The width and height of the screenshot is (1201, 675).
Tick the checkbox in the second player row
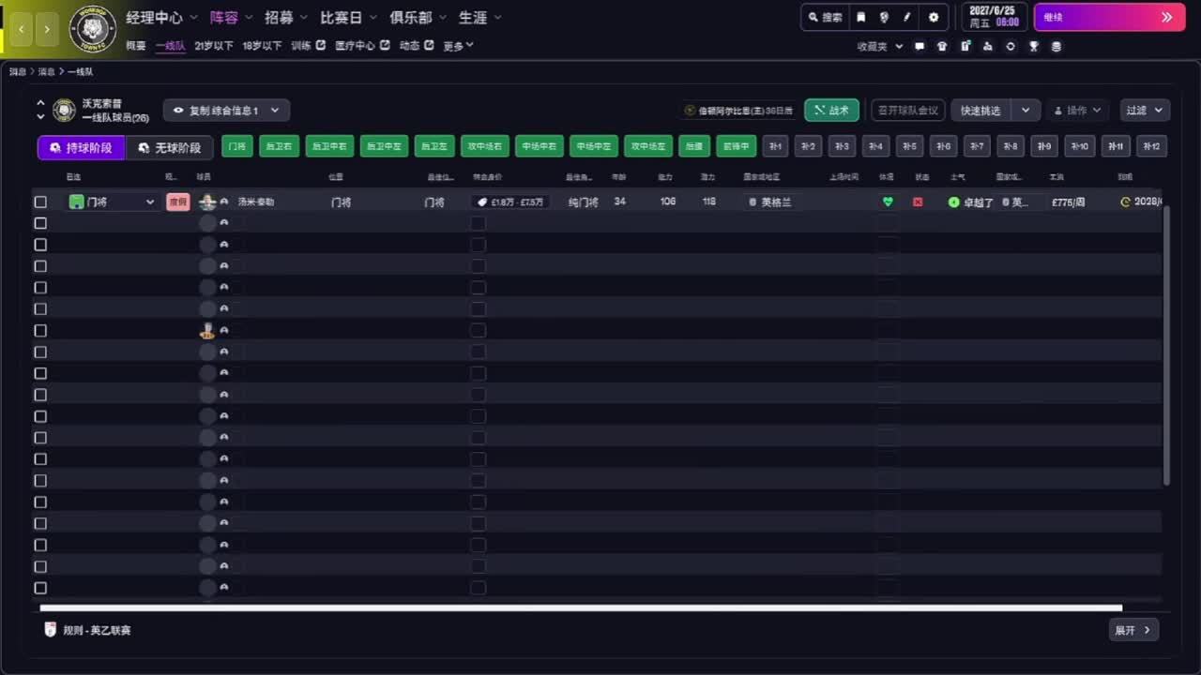(x=40, y=223)
